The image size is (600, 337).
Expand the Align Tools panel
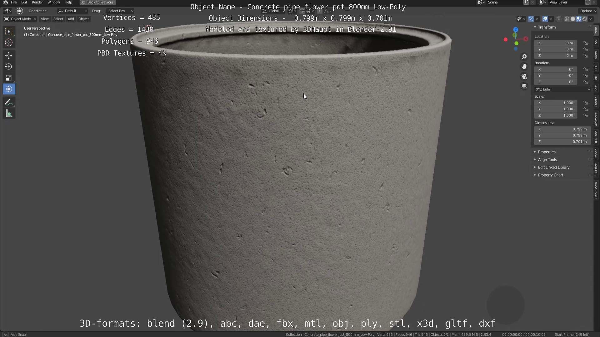point(547,160)
